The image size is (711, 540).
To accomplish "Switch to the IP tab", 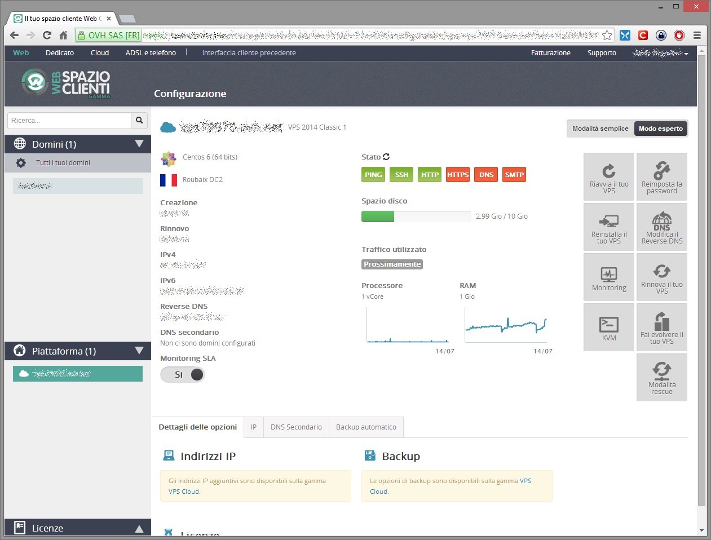I will pyautogui.click(x=254, y=427).
